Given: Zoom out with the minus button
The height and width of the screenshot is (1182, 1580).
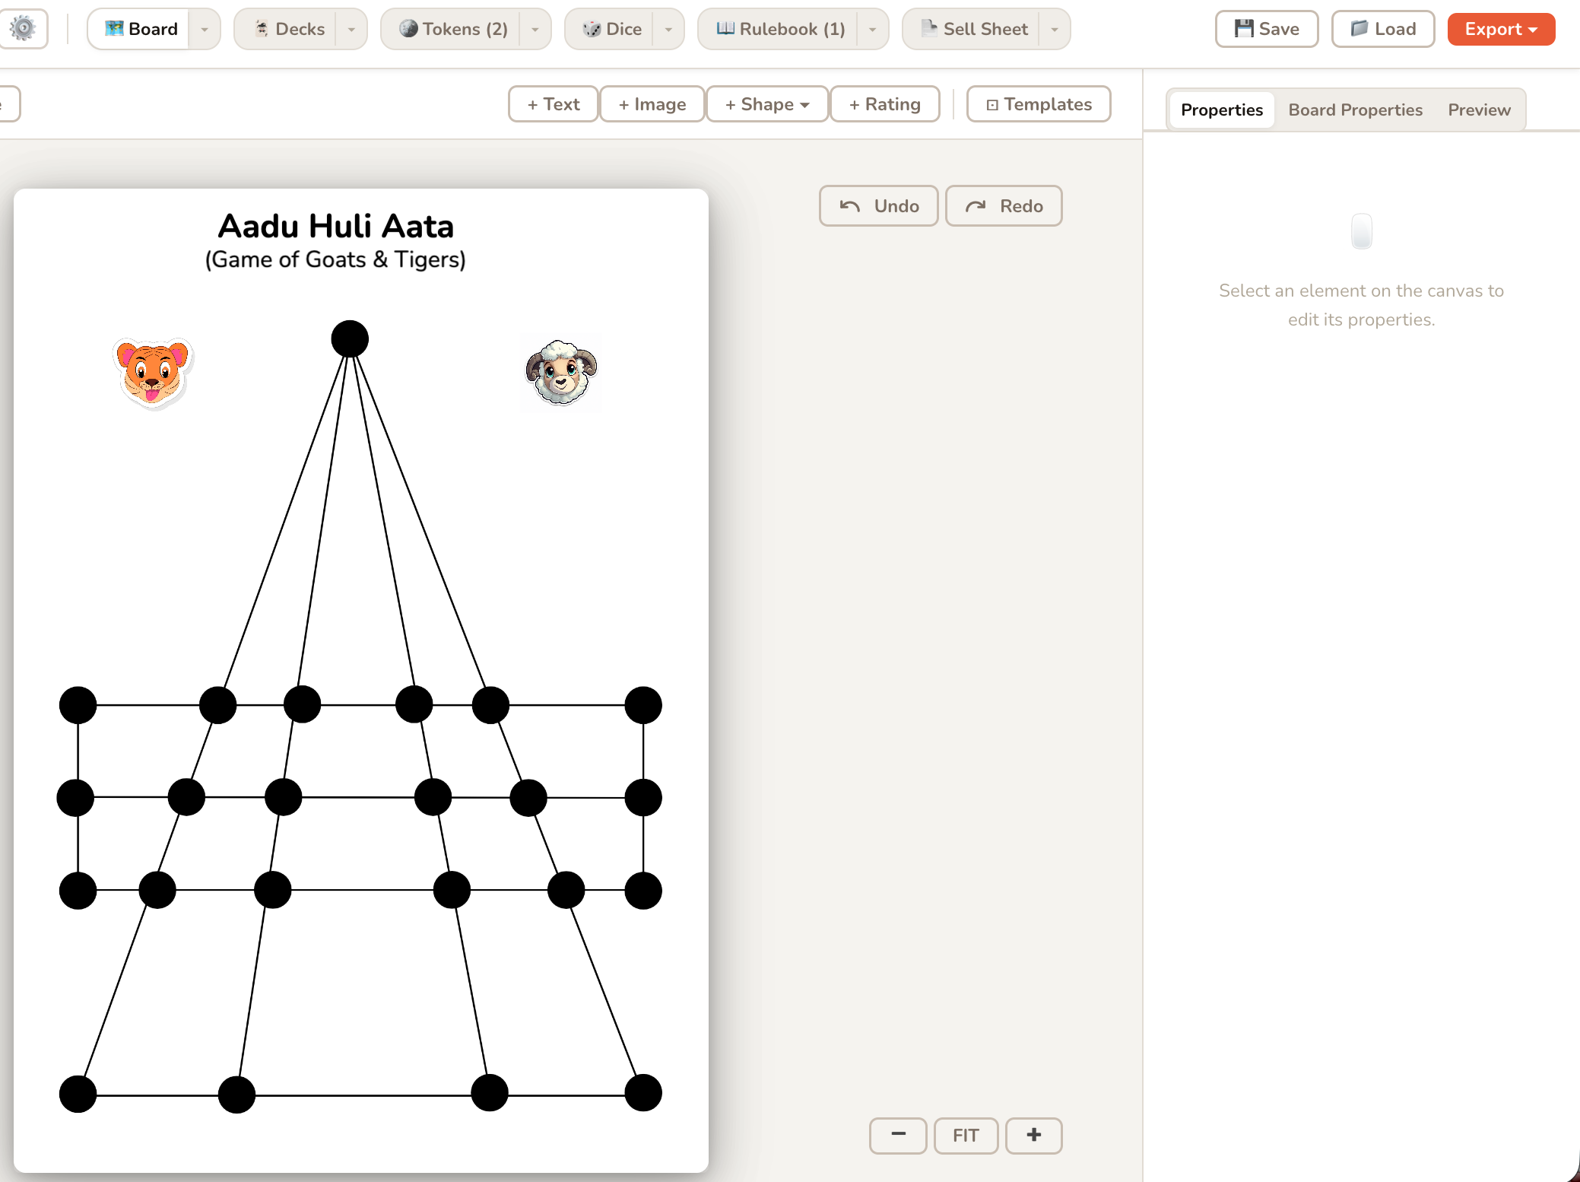Looking at the screenshot, I should point(898,1135).
